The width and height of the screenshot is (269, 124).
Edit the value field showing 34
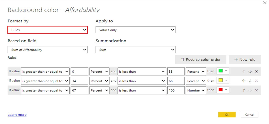(x=79, y=81)
